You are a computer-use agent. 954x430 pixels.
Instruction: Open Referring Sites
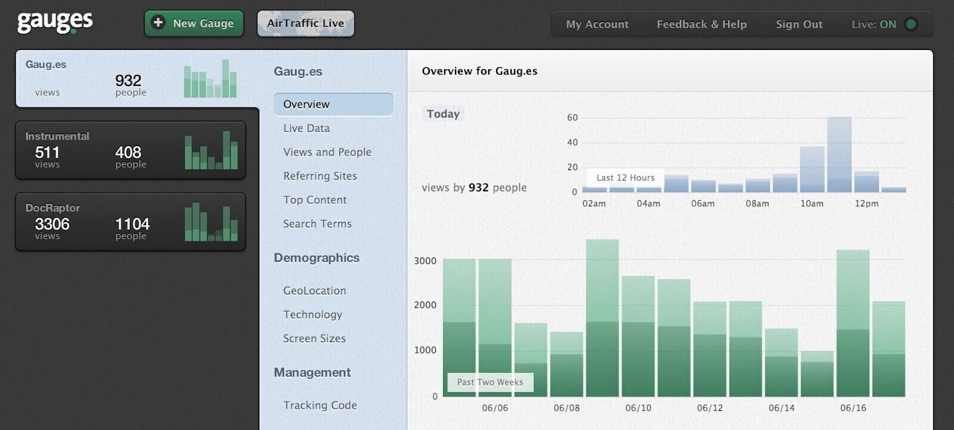coord(320,176)
